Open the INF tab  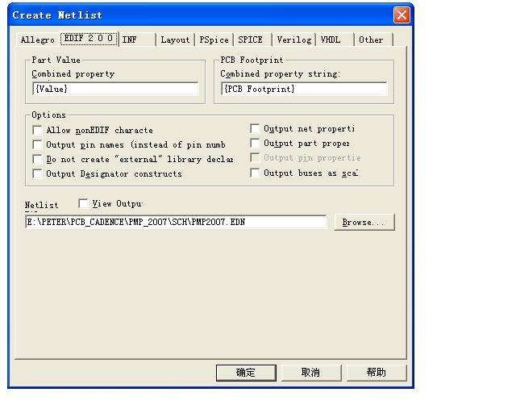pos(137,40)
